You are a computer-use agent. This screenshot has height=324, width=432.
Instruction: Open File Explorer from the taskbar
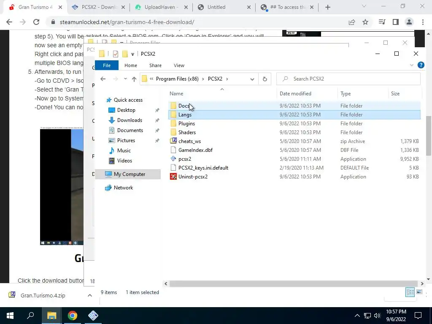[x=52, y=316]
